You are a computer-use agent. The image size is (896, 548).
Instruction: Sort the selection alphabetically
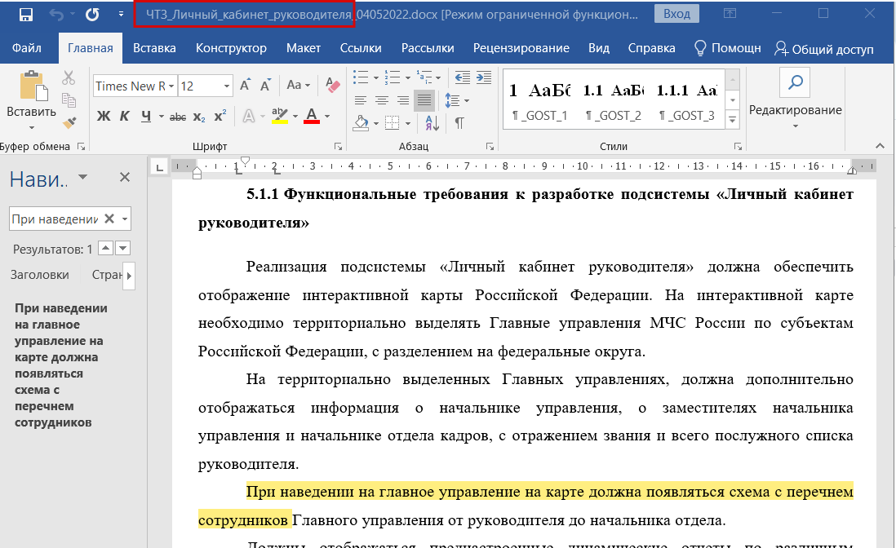(432, 122)
